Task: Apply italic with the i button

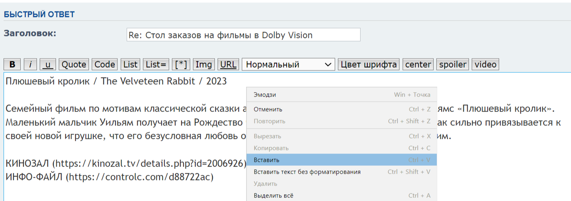Action: [31, 64]
